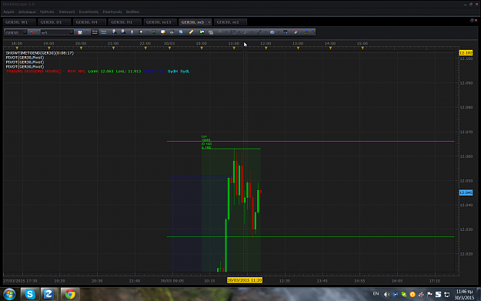
Task: Open the Βοήθεια menu
Action: (133, 12)
